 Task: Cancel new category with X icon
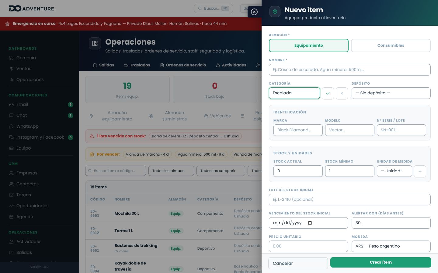coord(342,93)
